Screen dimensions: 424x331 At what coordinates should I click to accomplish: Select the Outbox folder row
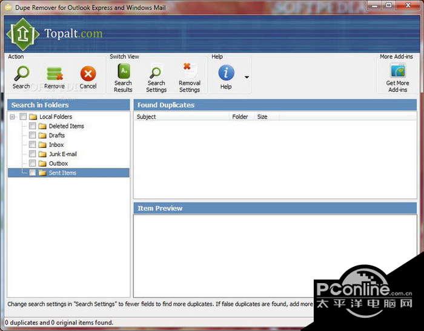[x=58, y=164]
